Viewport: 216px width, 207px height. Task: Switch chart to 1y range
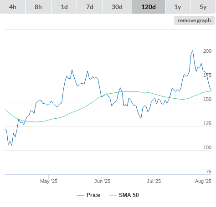pyautogui.click(x=178, y=7)
